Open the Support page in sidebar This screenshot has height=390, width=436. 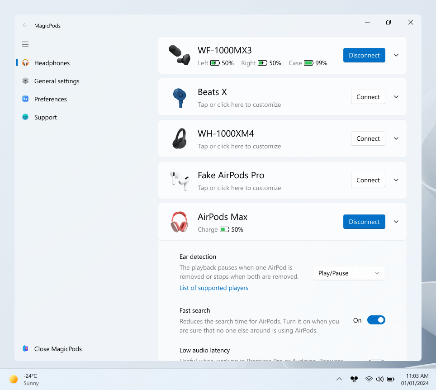(x=45, y=117)
